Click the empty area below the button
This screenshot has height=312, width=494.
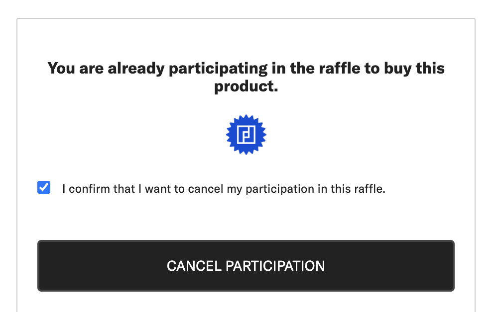click(x=246, y=302)
